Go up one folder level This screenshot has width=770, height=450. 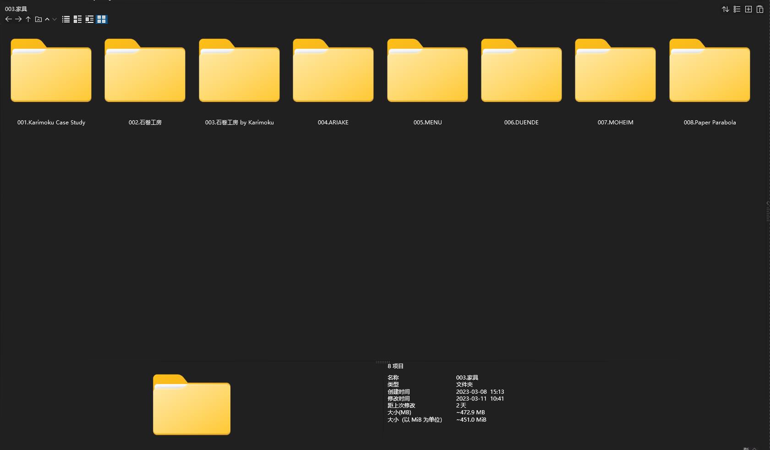coord(28,19)
